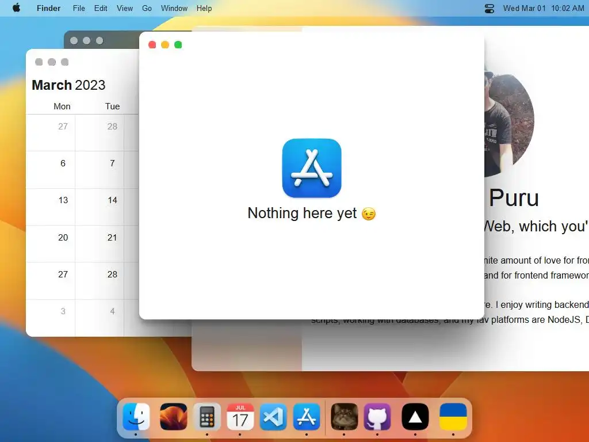Open Calendar icon showing JUL 17
Screen dimensions: 589x442
pyautogui.click(x=240, y=417)
